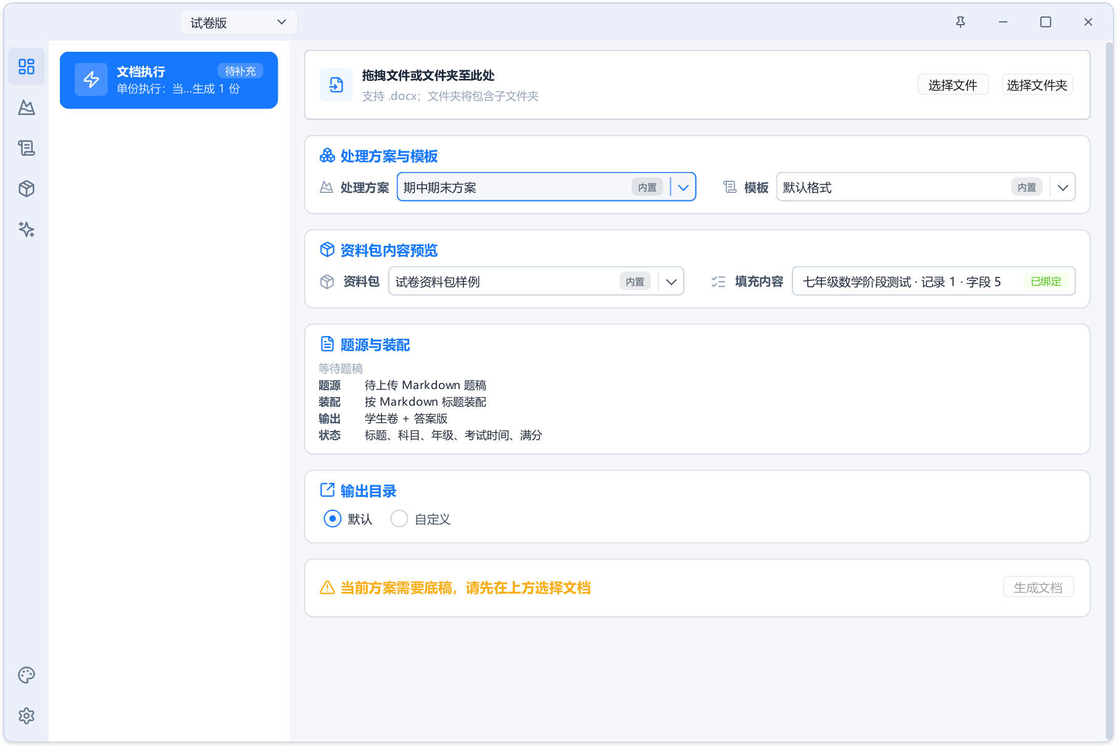Open the template scroll icon in sidebar
This screenshot has width=1117, height=746.
tap(27, 148)
